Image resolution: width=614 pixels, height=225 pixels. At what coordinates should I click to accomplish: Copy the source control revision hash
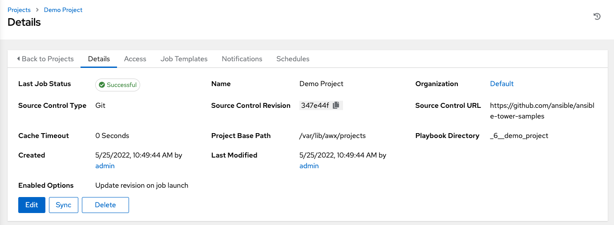[336, 105]
